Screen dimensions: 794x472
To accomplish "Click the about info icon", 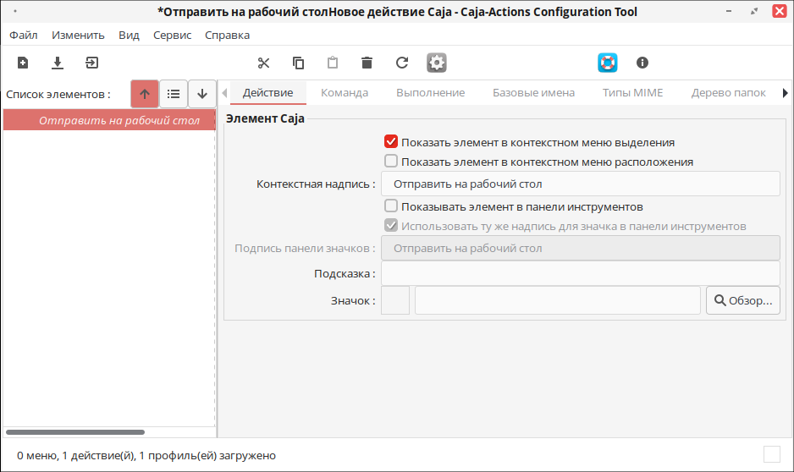I will (x=642, y=63).
